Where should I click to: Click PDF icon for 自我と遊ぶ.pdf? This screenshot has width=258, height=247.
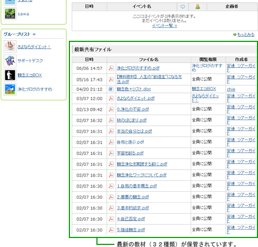(111, 142)
